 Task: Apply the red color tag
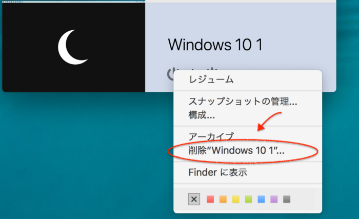210,199
